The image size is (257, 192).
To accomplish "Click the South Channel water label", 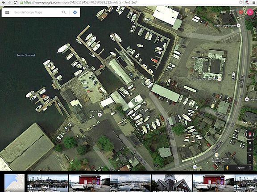I will [x=26, y=55].
